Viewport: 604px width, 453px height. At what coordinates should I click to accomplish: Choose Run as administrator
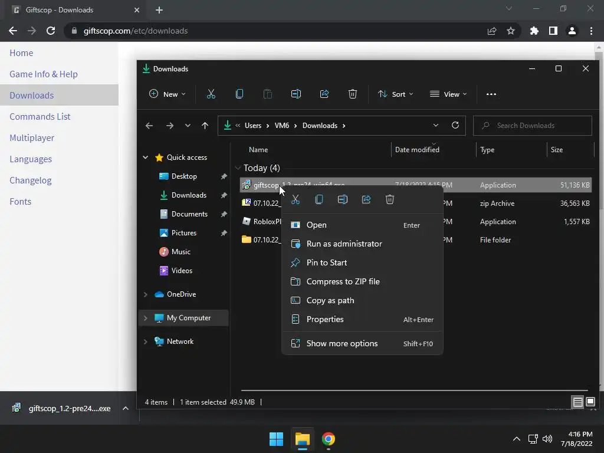[362, 244]
